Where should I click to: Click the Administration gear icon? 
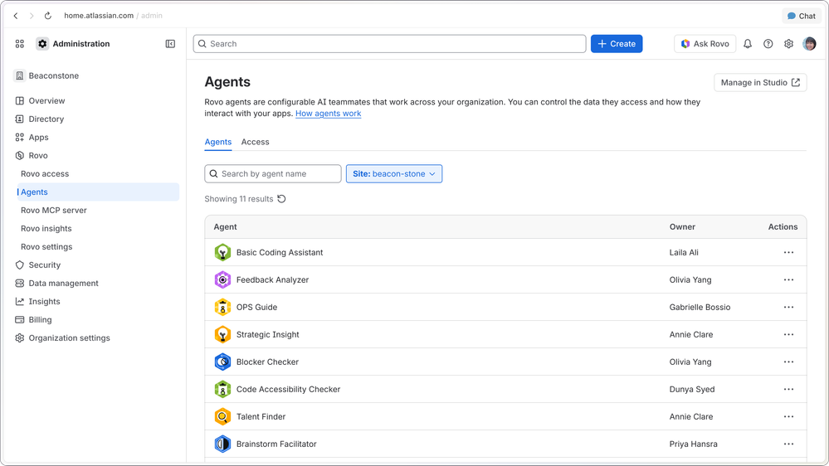[x=42, y=44]
